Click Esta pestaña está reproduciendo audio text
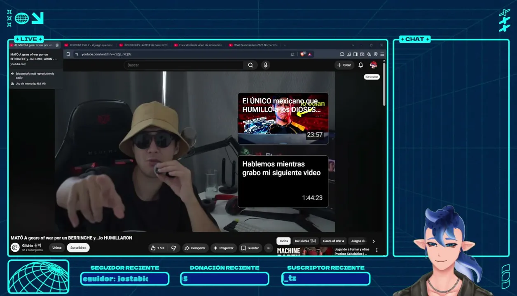 coord(35,75)
